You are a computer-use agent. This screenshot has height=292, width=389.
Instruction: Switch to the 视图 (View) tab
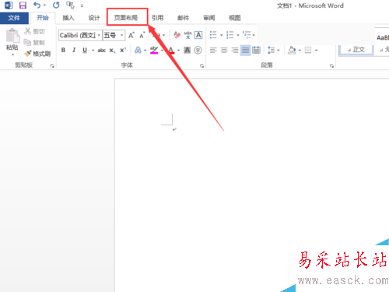tap(235, 18)
